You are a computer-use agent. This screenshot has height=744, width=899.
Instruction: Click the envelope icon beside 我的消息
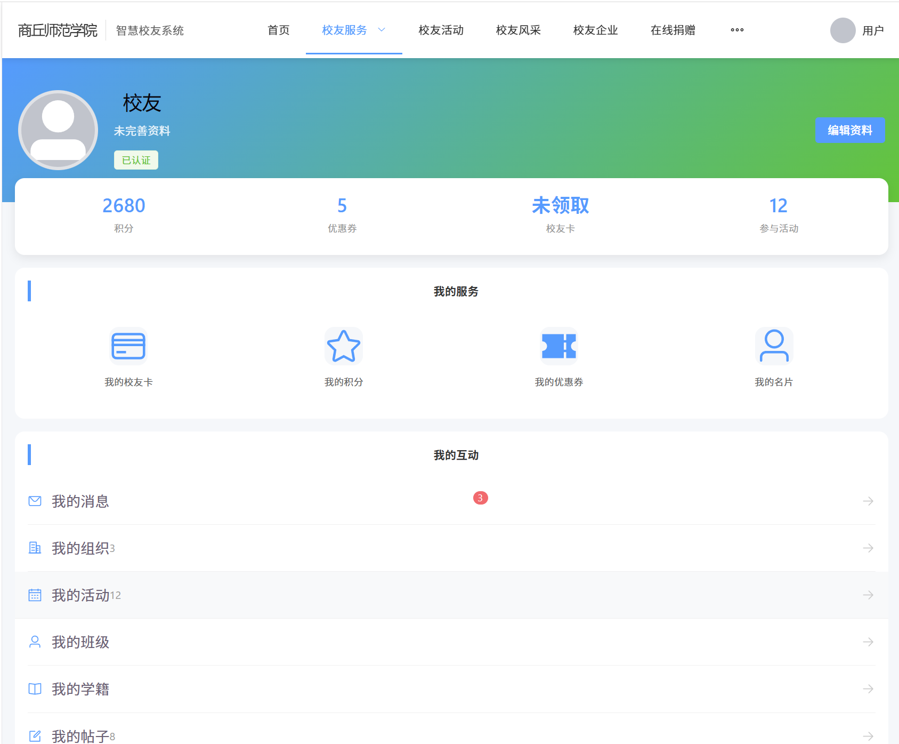pyautogui.click(x=35, y=501)
